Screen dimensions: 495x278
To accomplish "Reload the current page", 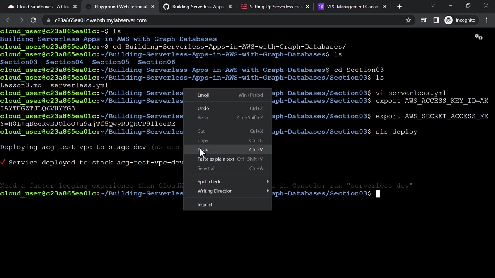I will click(33, 20).
